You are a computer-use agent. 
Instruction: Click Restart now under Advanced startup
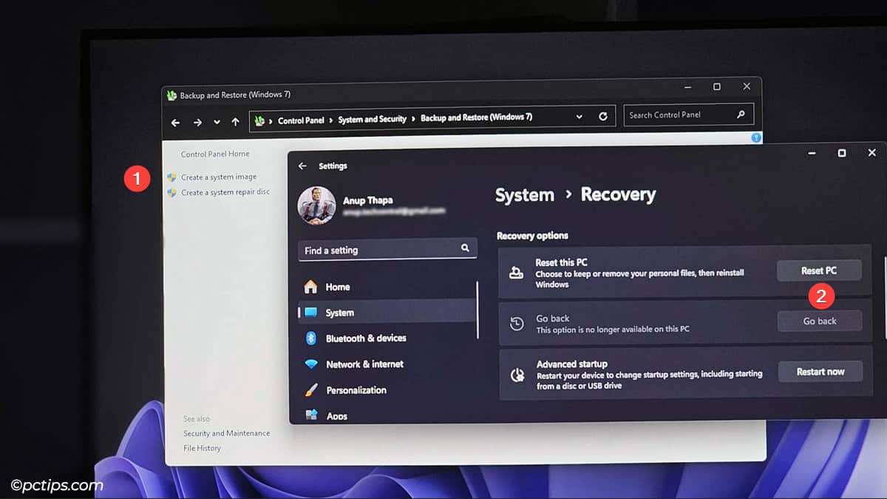(x=820, y=371)
